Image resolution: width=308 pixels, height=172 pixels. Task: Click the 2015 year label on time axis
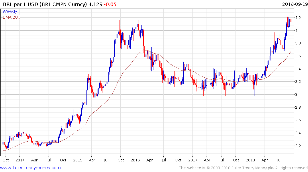pos(78,160)
